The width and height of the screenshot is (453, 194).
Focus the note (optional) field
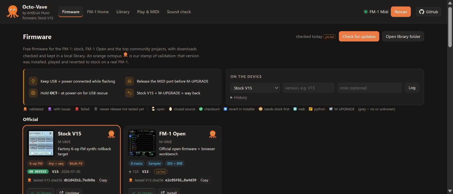coord(370,88)
